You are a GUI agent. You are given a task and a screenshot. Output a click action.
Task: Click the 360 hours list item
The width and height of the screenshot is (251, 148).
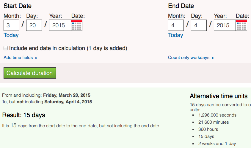click(x=208, y=129)
